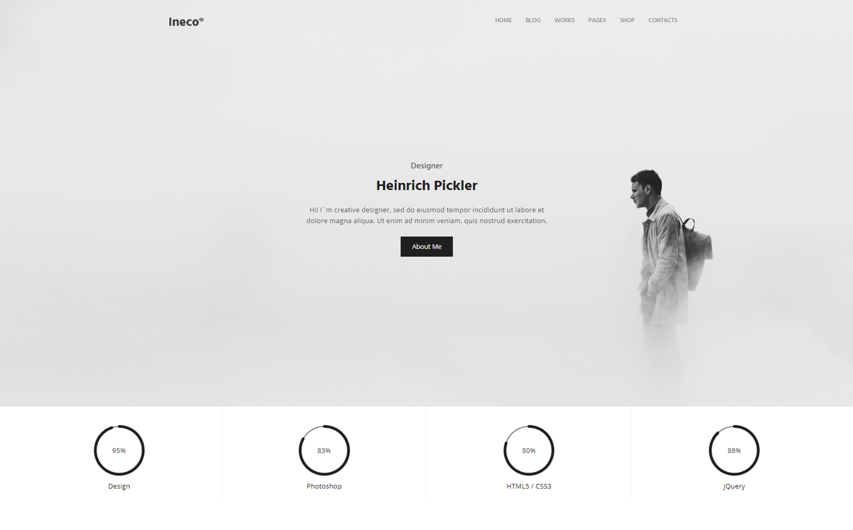Select the WORKS tab in navigation
853x530 pixels.
(x=564, y=20)
